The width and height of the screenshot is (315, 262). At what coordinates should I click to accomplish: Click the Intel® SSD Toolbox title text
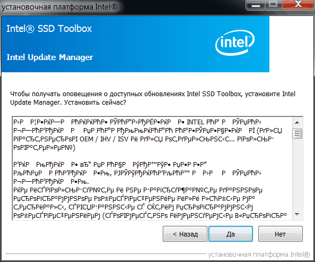click(49, 29)
